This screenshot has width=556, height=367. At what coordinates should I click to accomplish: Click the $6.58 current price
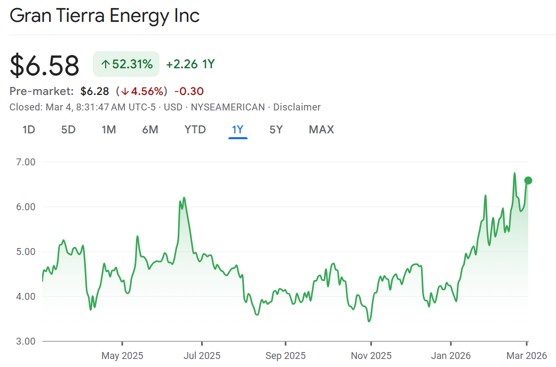[x=45, y=66]
